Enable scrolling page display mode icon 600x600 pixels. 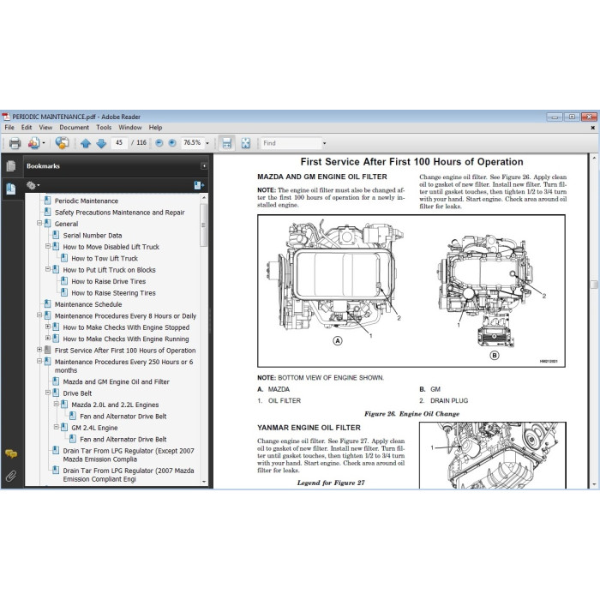click(227, 143)
